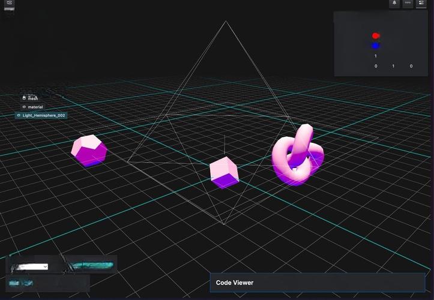Pick the blue ground color swatch
Screen dimensions: 434x300
pyautogui.click(x=376, y=46)
